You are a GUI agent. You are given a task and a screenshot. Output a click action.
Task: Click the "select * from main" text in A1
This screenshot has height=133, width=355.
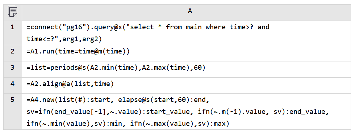[166, 27]
